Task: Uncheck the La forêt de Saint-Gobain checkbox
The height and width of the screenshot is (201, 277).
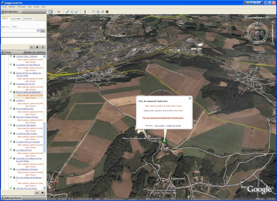Action: (x=11, y=133)
